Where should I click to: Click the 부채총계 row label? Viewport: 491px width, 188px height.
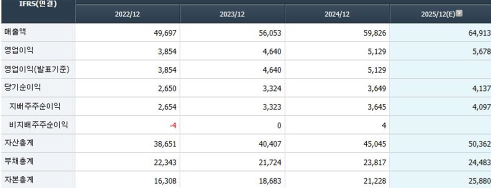(x=19, y=161)
